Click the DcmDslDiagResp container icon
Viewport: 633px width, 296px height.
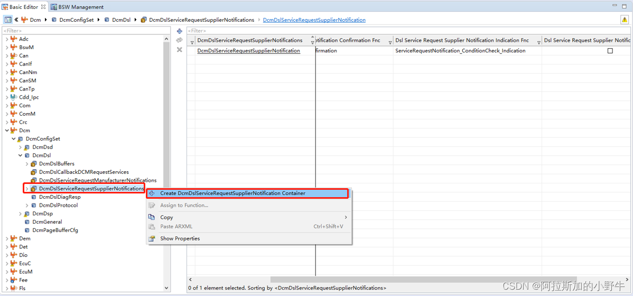click(x=34, y=197)
